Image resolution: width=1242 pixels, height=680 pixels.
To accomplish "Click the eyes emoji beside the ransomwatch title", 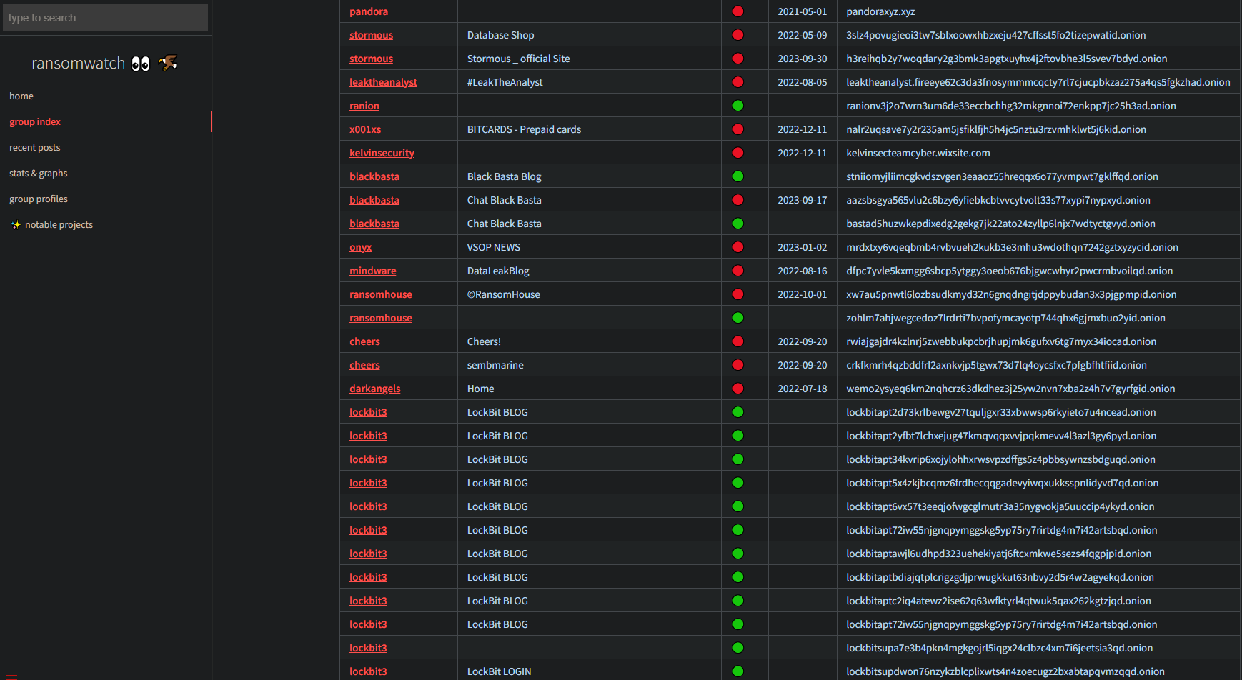I will [141, 64].
